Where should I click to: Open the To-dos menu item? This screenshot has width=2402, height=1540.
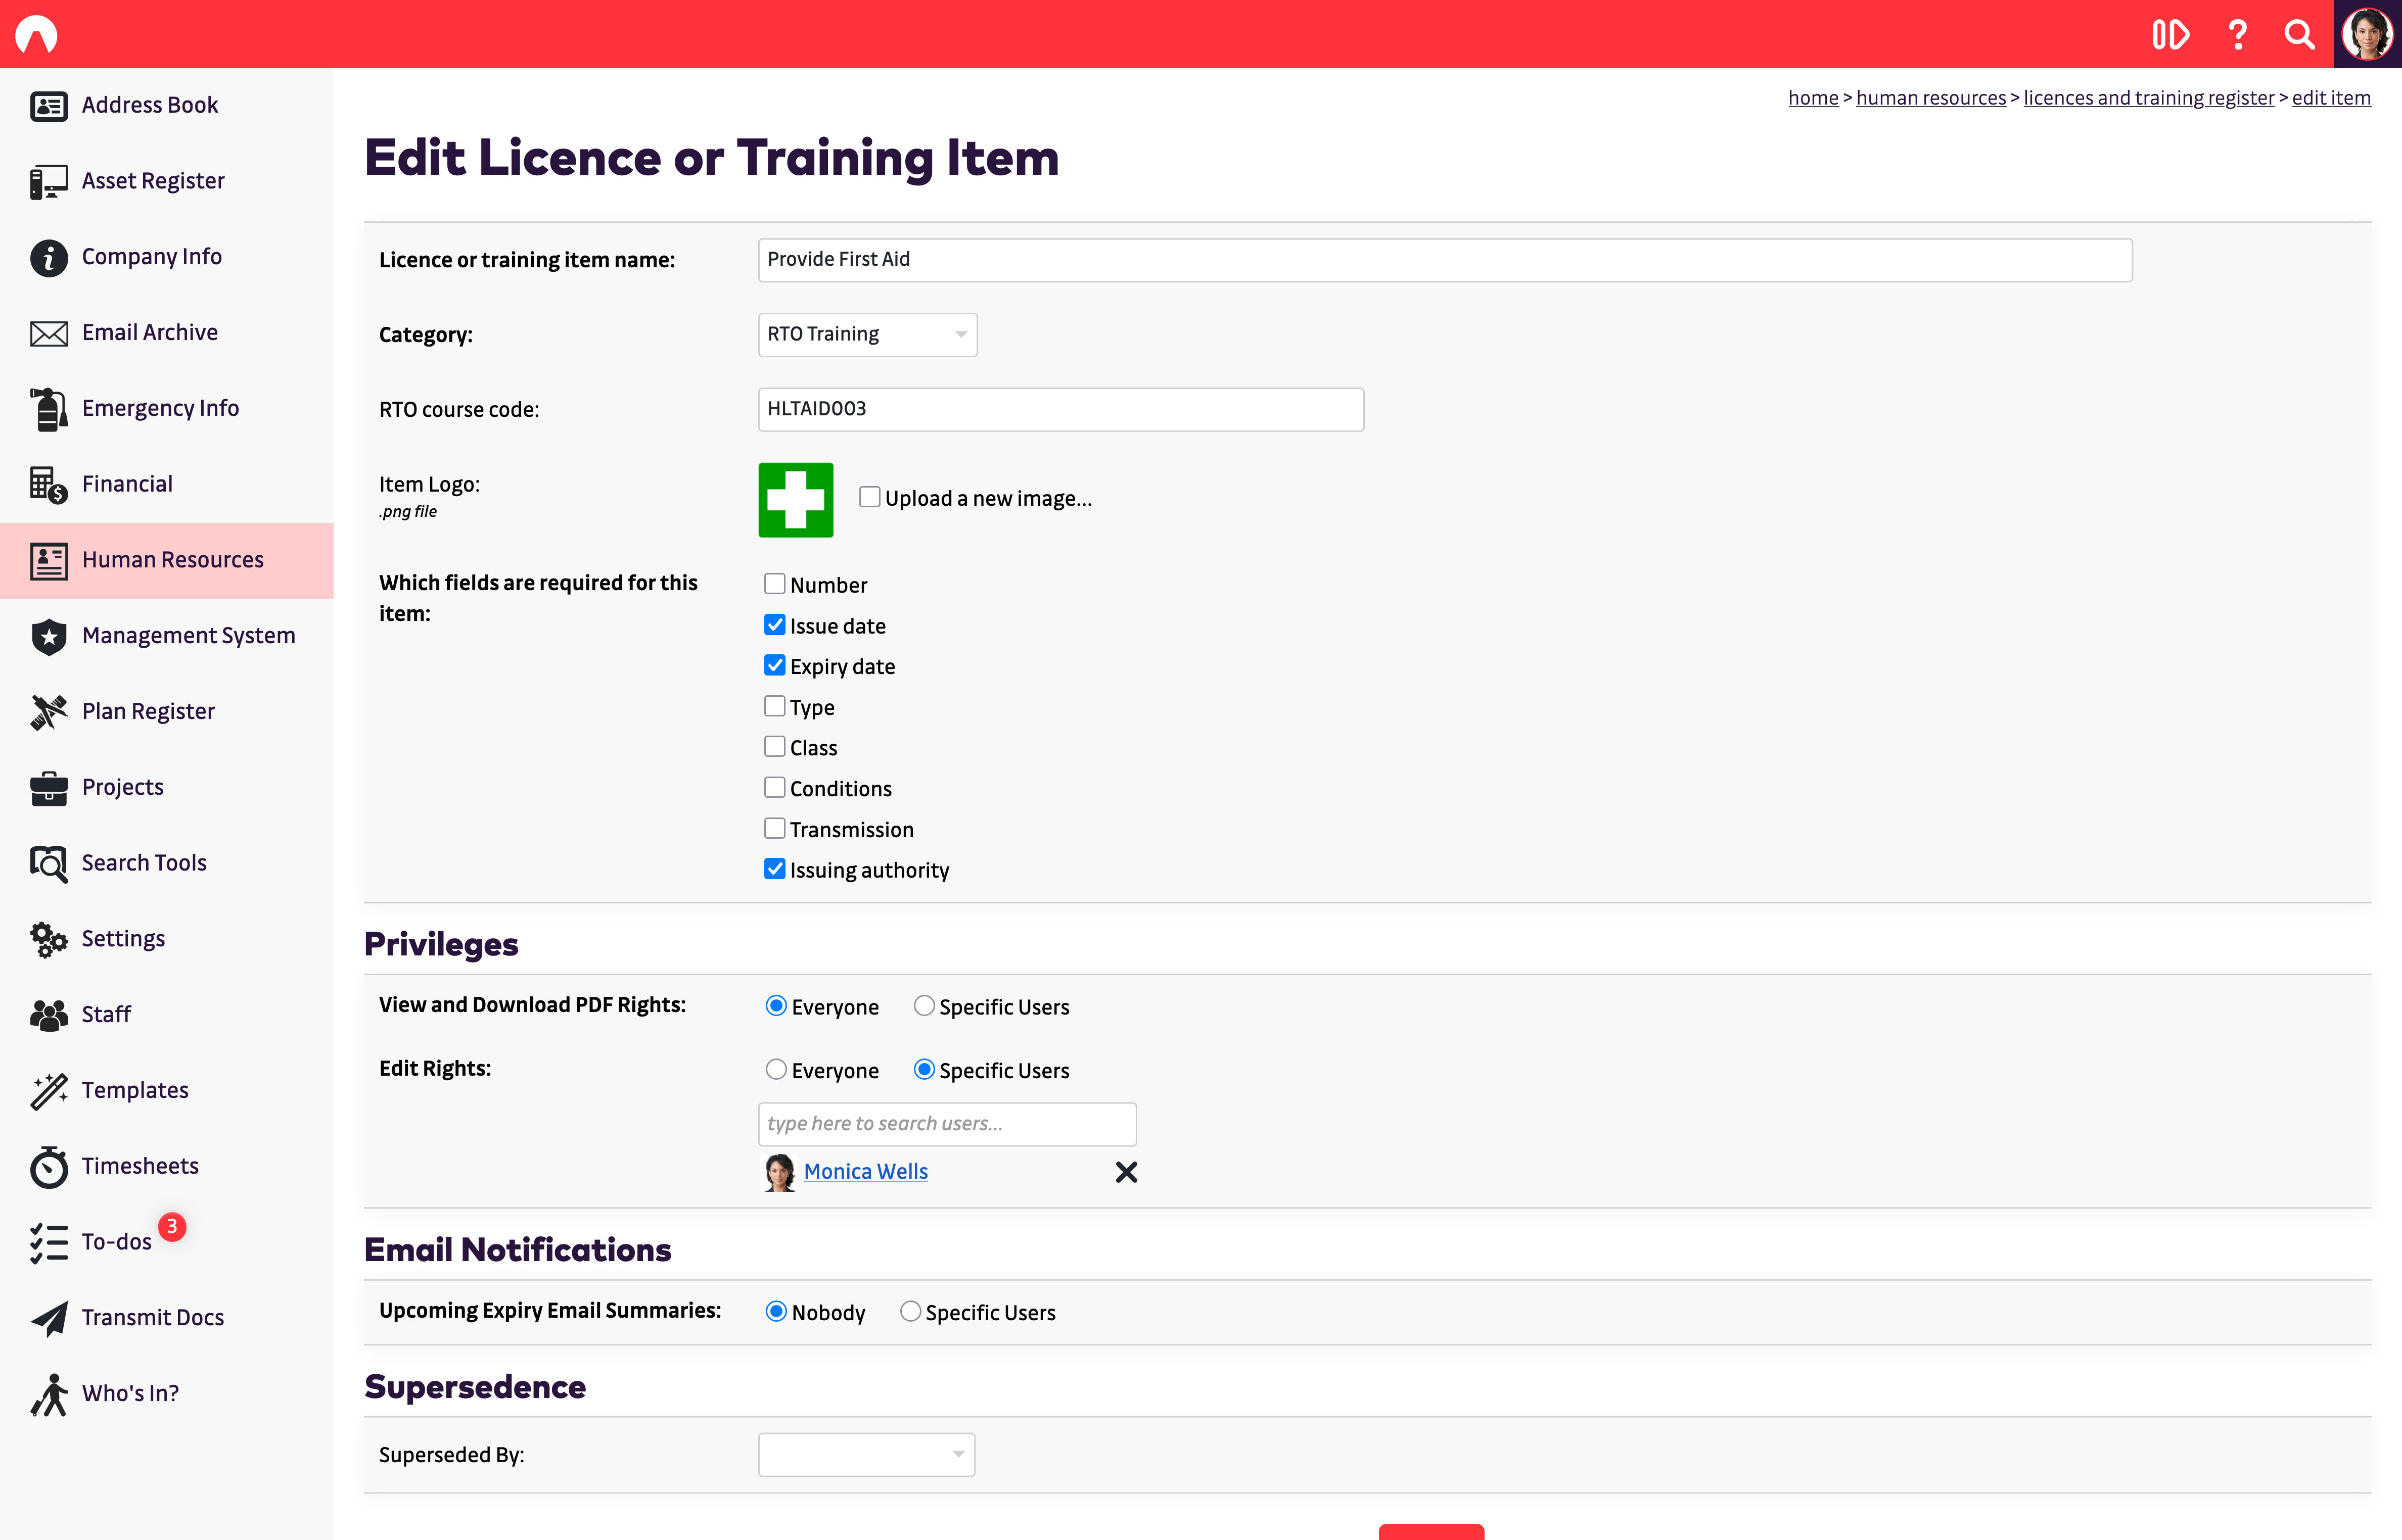(116, 1242)
